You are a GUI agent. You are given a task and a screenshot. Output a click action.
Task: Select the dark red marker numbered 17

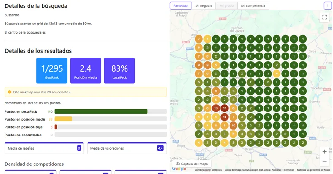(x=225, y=108)
